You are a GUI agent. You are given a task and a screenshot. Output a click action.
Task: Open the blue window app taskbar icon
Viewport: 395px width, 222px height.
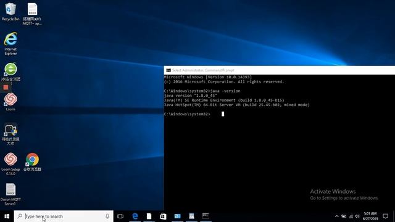[177, 216]
